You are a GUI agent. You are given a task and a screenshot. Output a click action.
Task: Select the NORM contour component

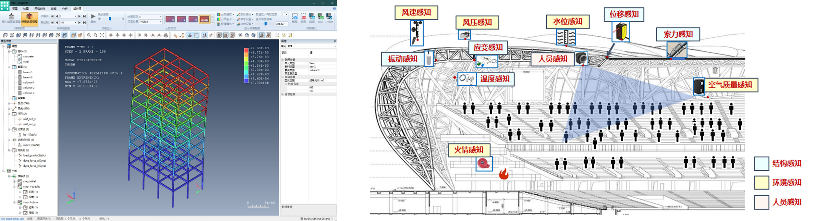click(x=204, y=19)
